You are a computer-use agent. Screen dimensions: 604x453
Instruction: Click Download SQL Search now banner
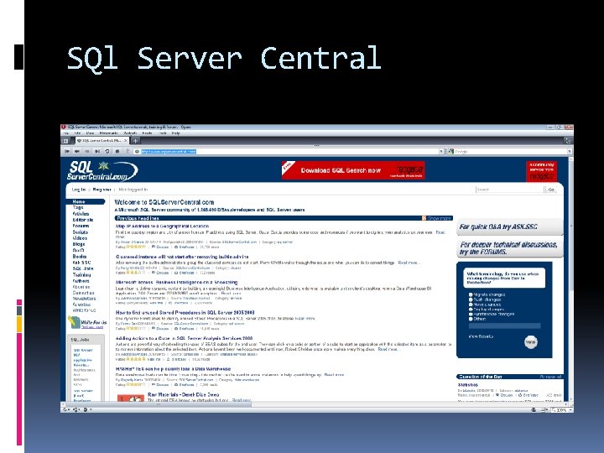[x=353, y=170]
